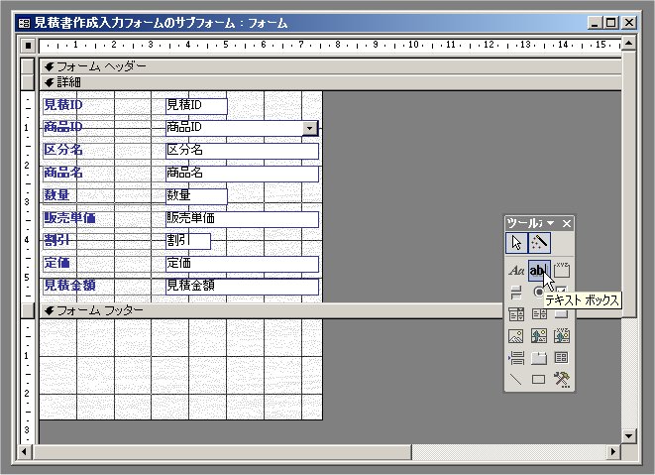655x475 pixels.
Task: Close the form design window
Action: (x=628, y=23)
